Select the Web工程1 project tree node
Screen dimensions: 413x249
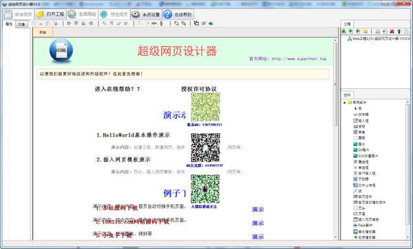pos(379,39)
